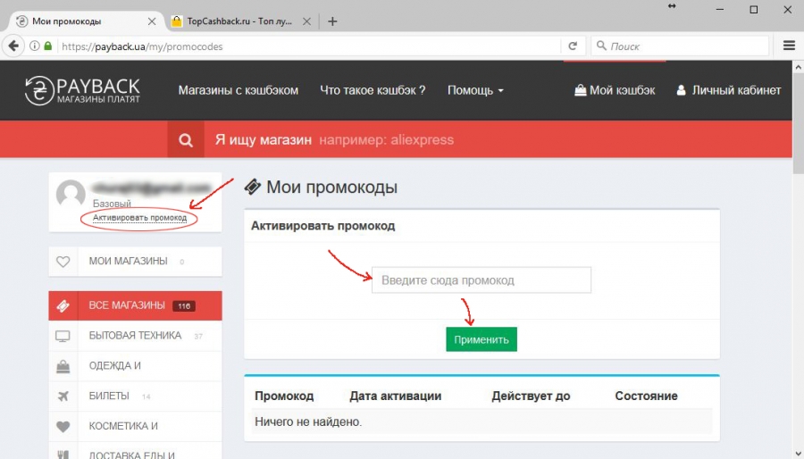Image resolution: width=804 pixels, height=459 pixels.
Task: Click the Payback logo
Action: click(82, 90)
